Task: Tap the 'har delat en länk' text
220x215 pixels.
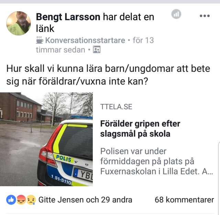Action: [95, 23]
